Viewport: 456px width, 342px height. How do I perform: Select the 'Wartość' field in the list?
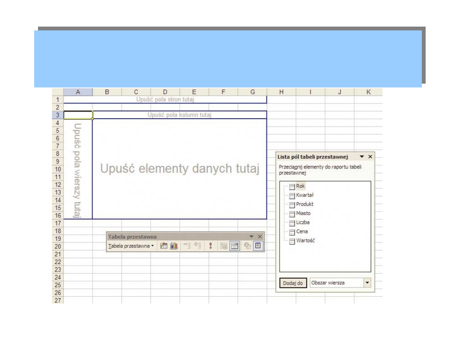(x=305, y=241)
